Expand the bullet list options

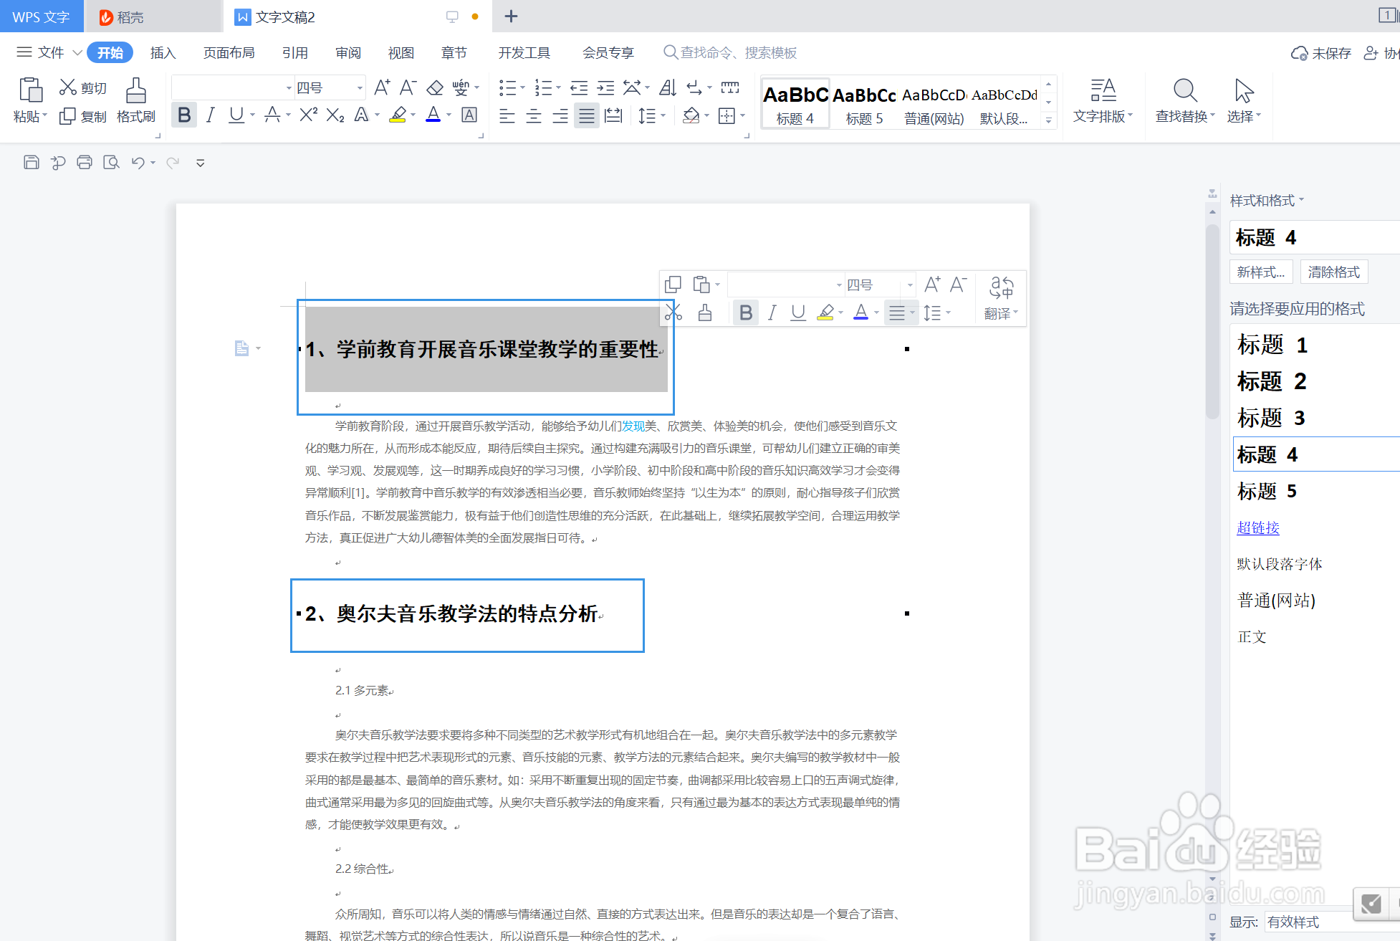click(522, 87)
